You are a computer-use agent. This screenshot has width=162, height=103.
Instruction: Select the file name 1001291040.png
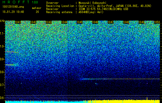coord(13,7)
